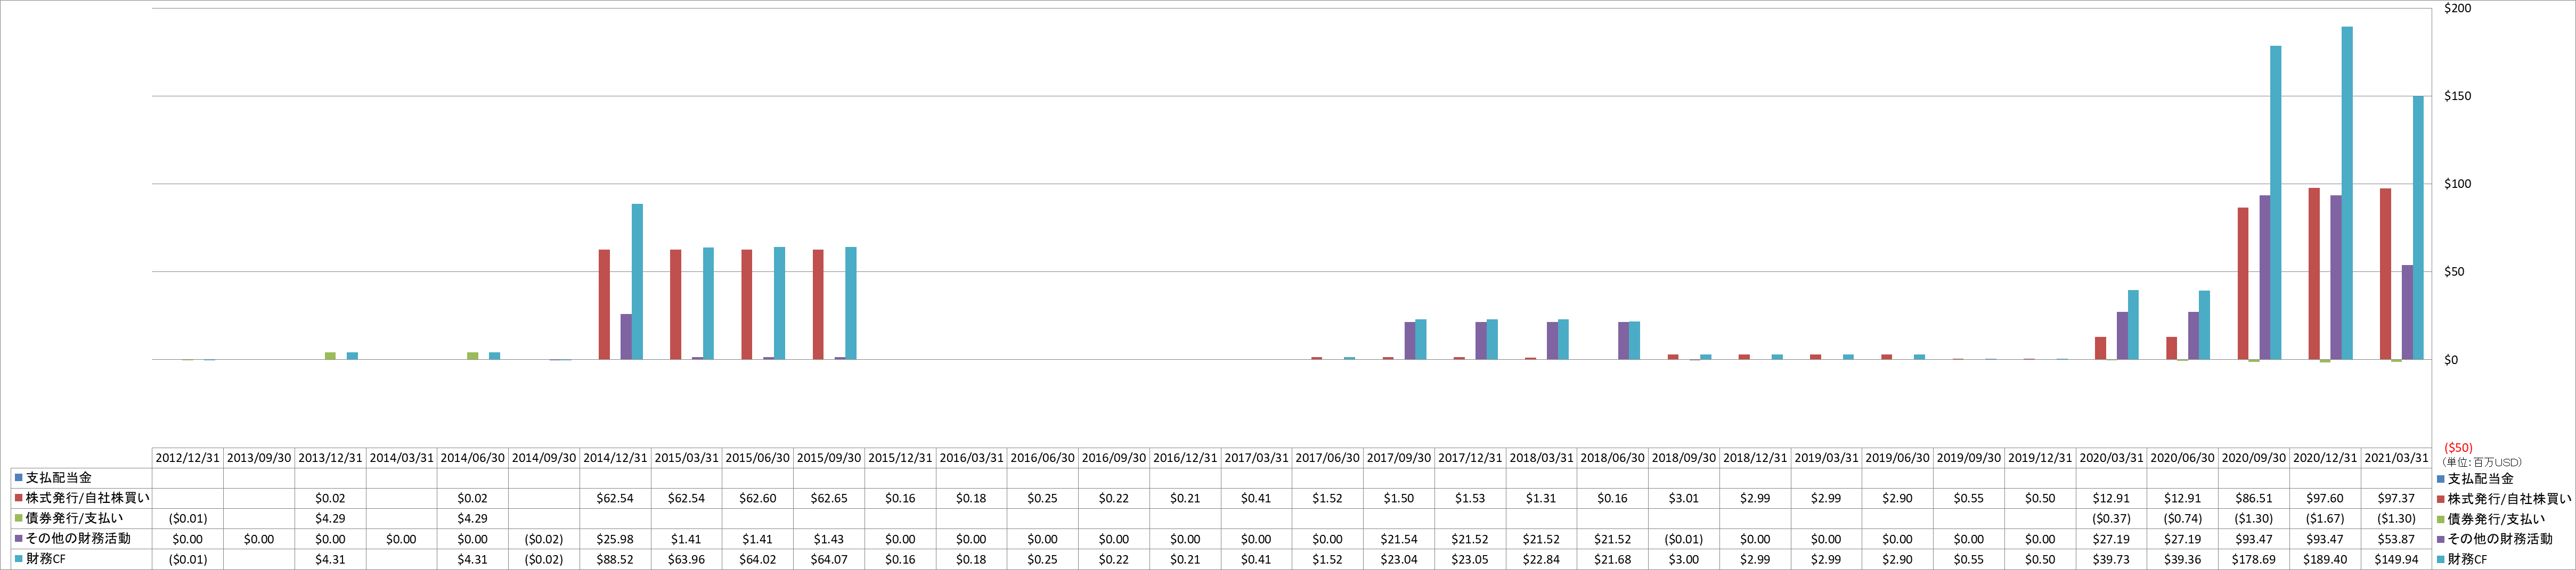Click the 2015/06/30 column header
This screenshot has height=570, width=2576.
coord(757,458)
